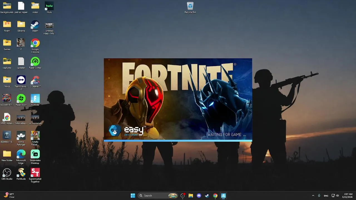This screenshot has height=200, width=356.
Task: Open the volume tray icon
Action: pyautogui.click(x=337, y=196)
